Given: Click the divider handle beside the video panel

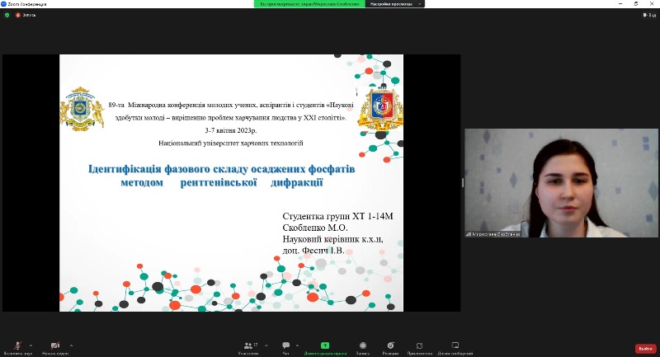Looking at the screenshot, I should pyautogui.click(x=463, y=183).
